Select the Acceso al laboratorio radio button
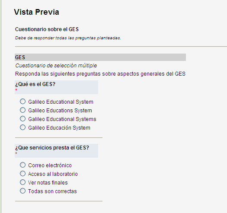The width and height of the screenshot is (227, 213). [x=22, y=174]
